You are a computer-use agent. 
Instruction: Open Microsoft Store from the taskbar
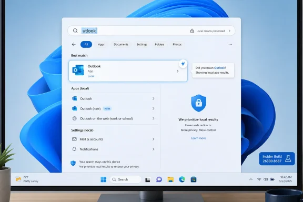(194, 179)
